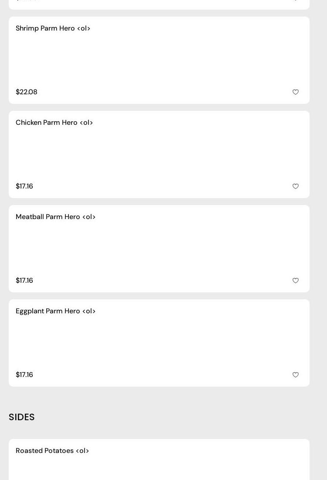The height and width of the screenshot is (480, 327).
Task: Favorite the Shrimp Parm Hero with heart icon
Action: coord(296,92)
